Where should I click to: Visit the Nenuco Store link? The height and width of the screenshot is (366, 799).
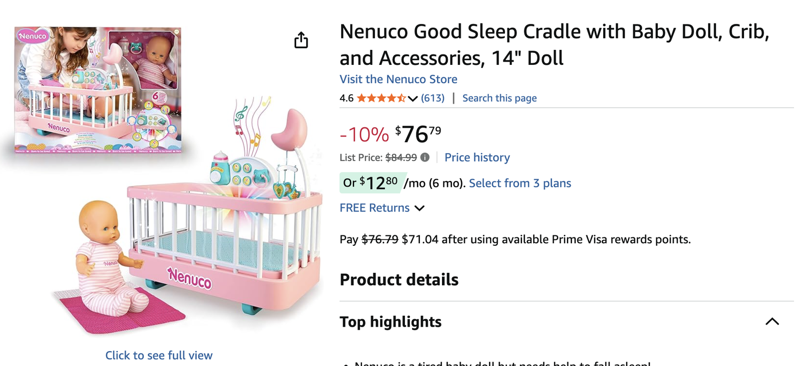tap(398, 79)
